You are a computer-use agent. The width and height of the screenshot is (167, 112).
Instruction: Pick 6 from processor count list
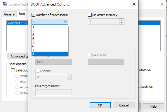[x=50, y=46]
